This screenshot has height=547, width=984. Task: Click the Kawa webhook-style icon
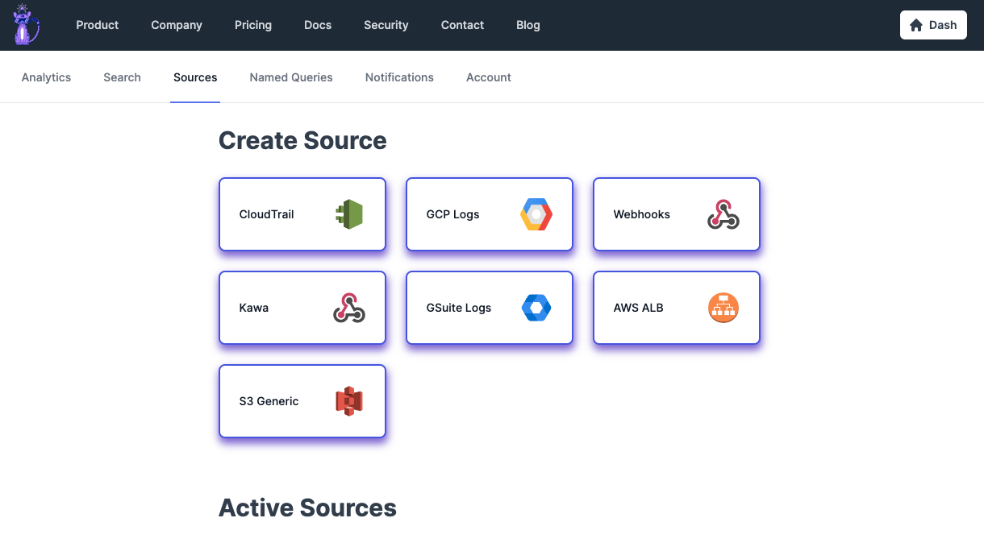coord(349,308)
